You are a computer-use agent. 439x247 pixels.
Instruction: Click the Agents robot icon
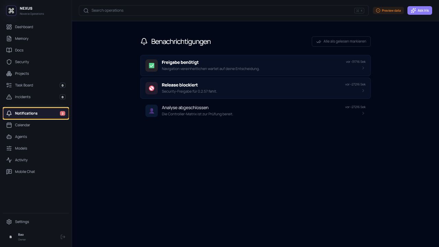click(x=9, y=137)
